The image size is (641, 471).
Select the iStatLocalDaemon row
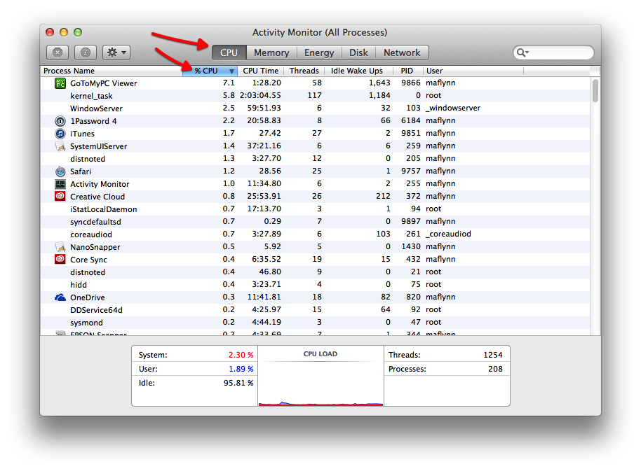coord(315,209)
